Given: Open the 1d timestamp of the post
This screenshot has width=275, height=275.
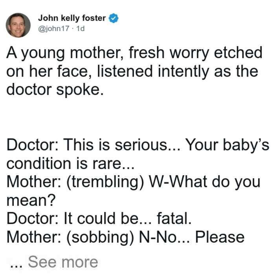Looking at the screenshot, I should point(81,28).
